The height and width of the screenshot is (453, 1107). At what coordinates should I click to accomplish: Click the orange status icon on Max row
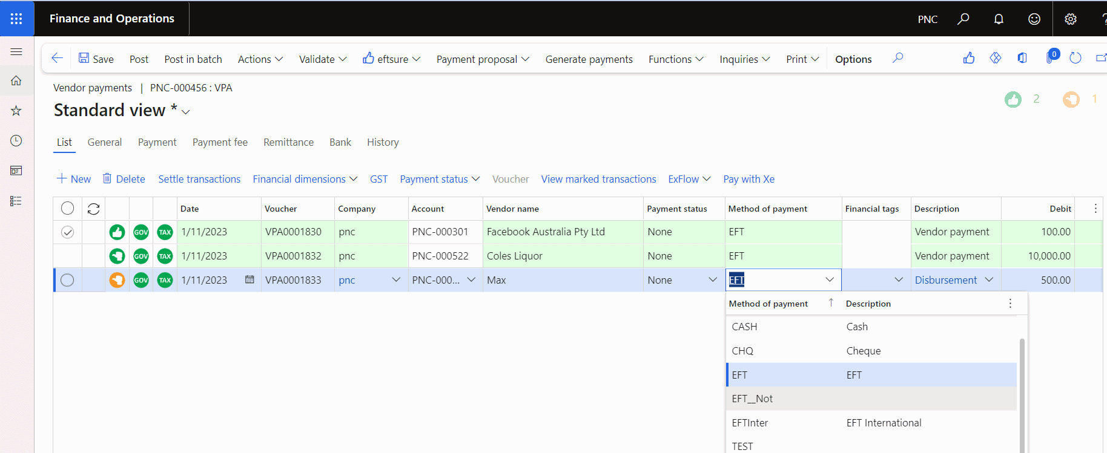coord(117,280)
